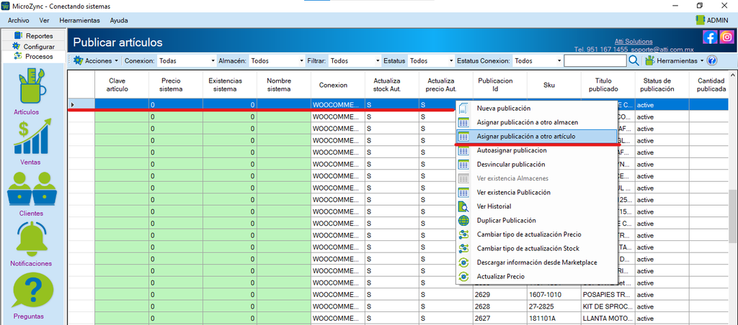738x325 pixels.
Task: Click the Herramientas toolbar icon
Action: point(650,60)
